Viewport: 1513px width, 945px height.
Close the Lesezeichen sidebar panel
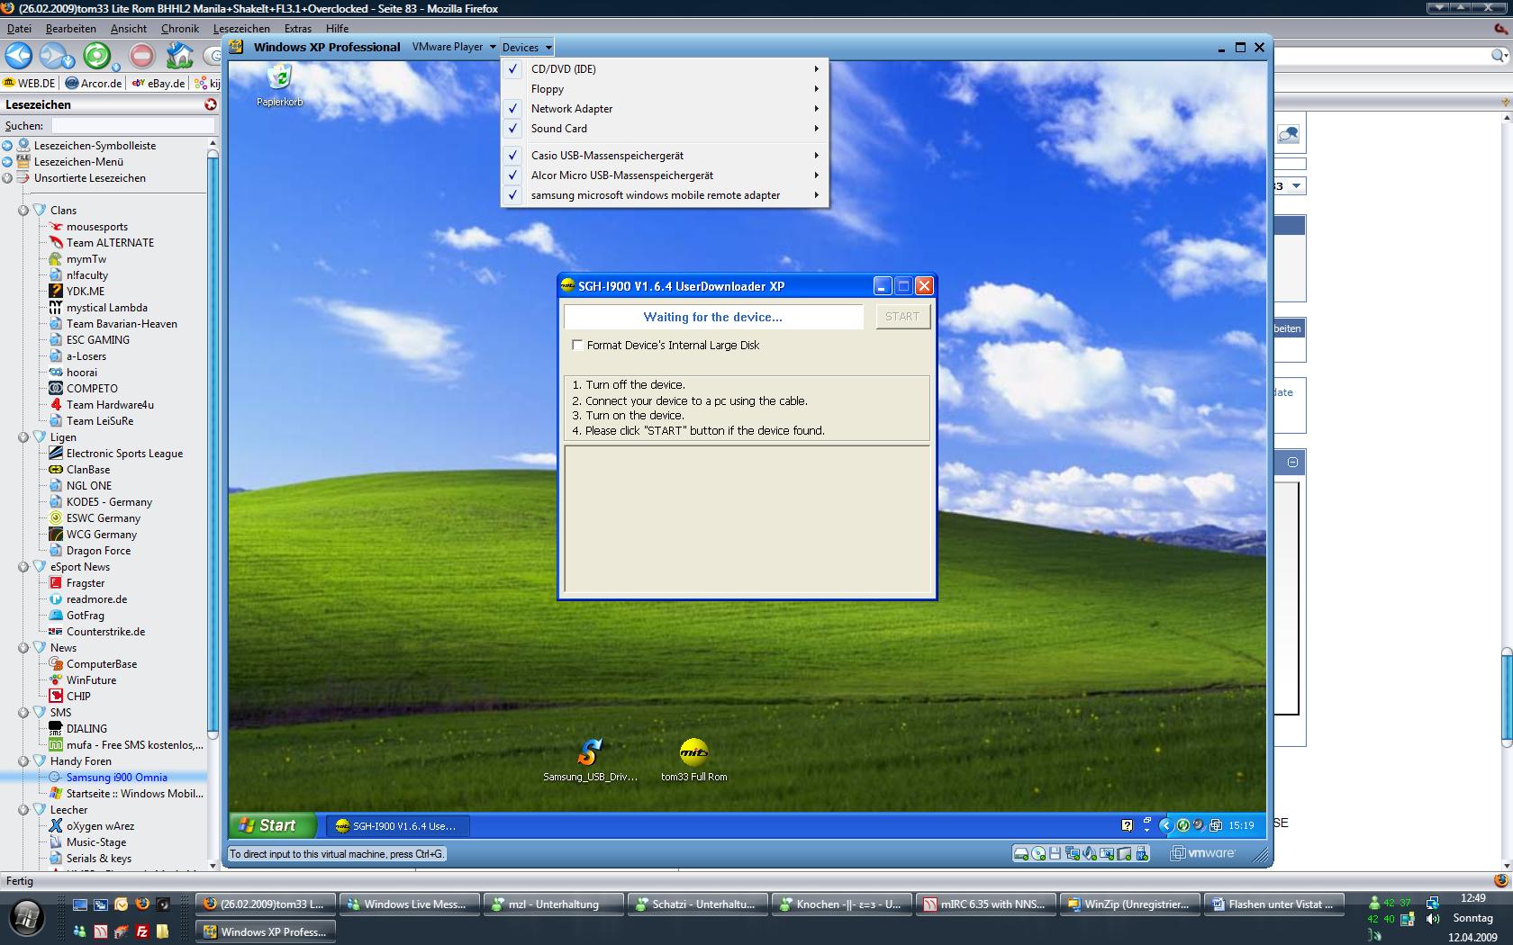click(x=211, y=104)
